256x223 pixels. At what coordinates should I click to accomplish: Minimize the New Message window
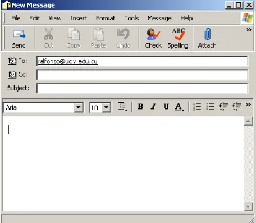point(230,5)
